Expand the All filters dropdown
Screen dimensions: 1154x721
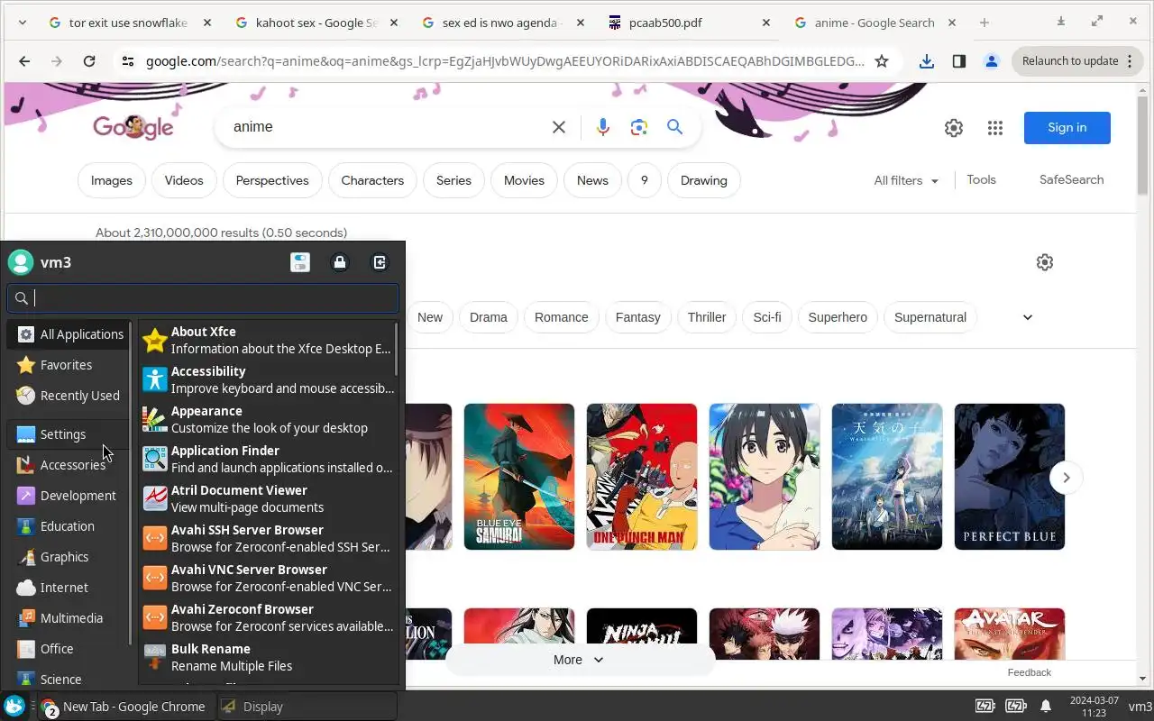click(906, 180)
